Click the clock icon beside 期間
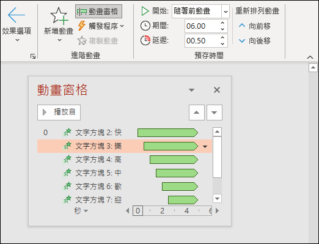 tap(145, 26)
